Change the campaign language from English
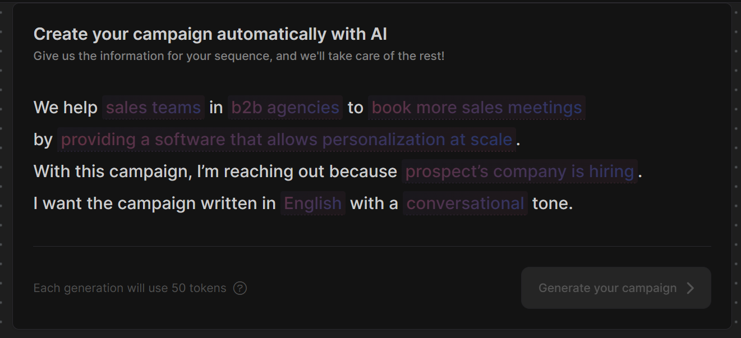This screenshot has height=338, width=741. pyautogui.click(x=312, y=203)
